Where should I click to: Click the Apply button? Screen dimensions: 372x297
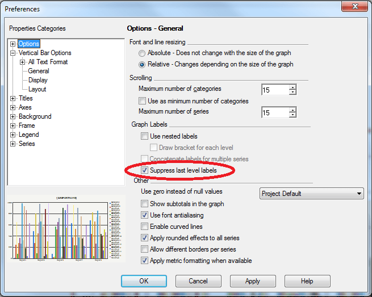point(252,281)
